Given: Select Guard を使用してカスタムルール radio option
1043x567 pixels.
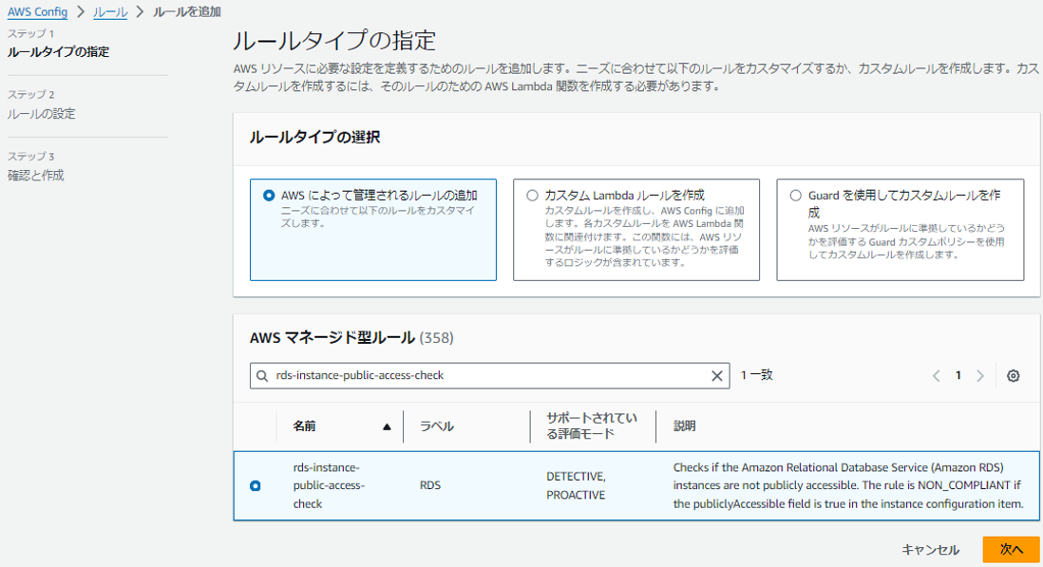Looking at the screenshot, I should point(796,196).
